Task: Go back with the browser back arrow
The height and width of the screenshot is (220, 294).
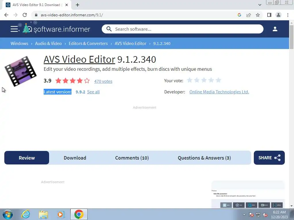Action: [x=6, y=15]
